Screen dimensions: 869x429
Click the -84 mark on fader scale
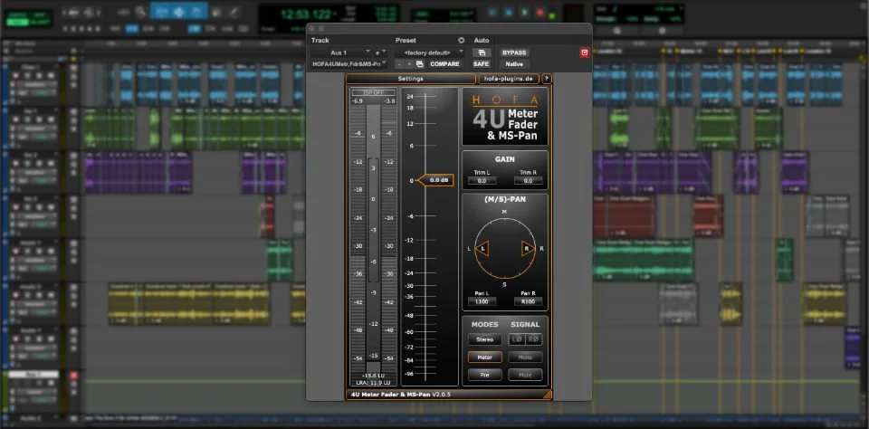click(x=409, y=360)
